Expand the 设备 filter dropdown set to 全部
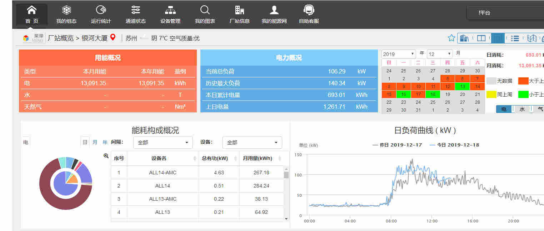544x231 pixels. (252, 142)
